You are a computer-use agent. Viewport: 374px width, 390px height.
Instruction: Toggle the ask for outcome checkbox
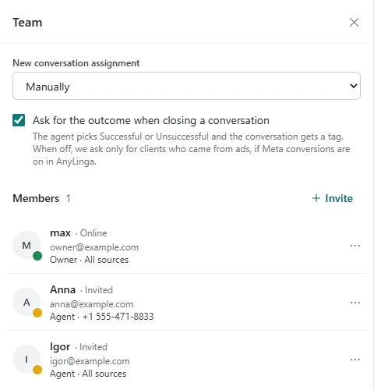point(19,120)
